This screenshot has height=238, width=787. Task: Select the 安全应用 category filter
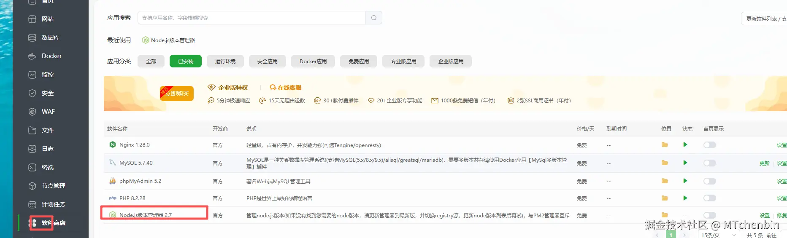(x=268, y=61)
